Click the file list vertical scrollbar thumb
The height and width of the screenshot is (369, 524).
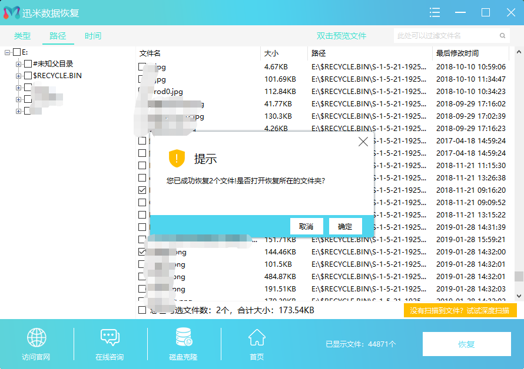coord(519,276)
